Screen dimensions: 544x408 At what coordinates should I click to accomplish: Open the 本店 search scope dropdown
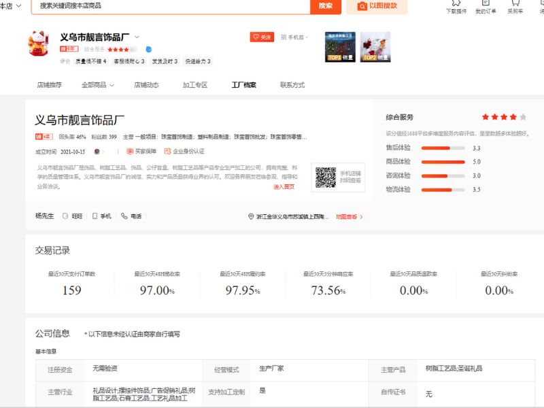pyautogui.click(x=11, y=6)
